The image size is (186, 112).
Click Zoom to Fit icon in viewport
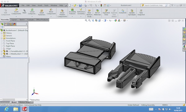(86, 20)
